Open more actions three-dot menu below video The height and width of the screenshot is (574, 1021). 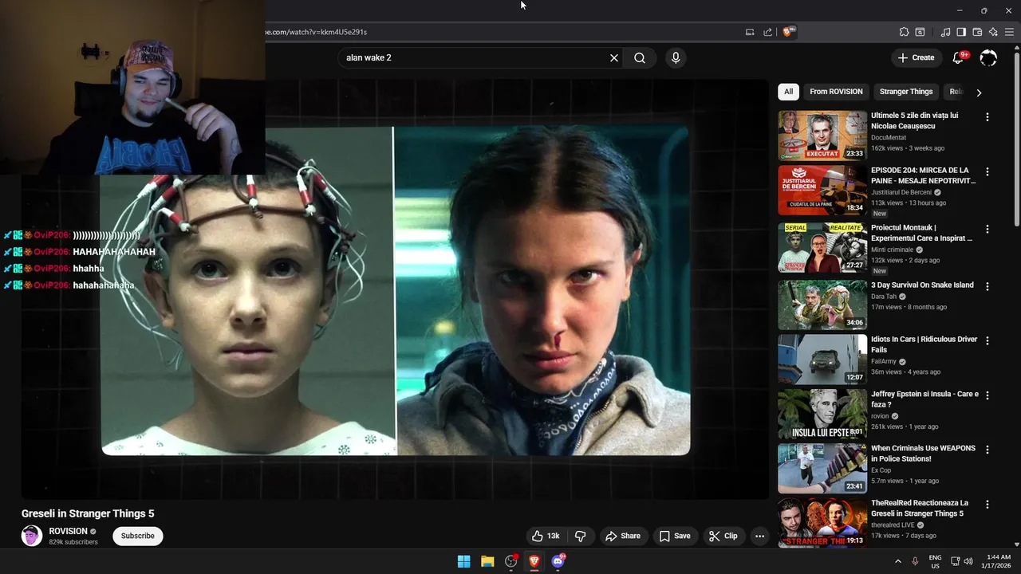(759, 536)
